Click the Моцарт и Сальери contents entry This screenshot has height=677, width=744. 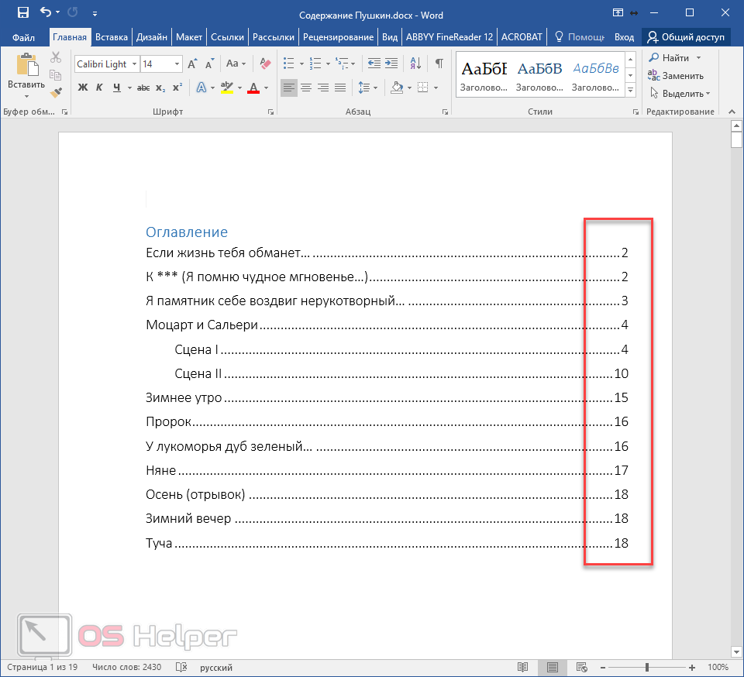click(201, 325)
